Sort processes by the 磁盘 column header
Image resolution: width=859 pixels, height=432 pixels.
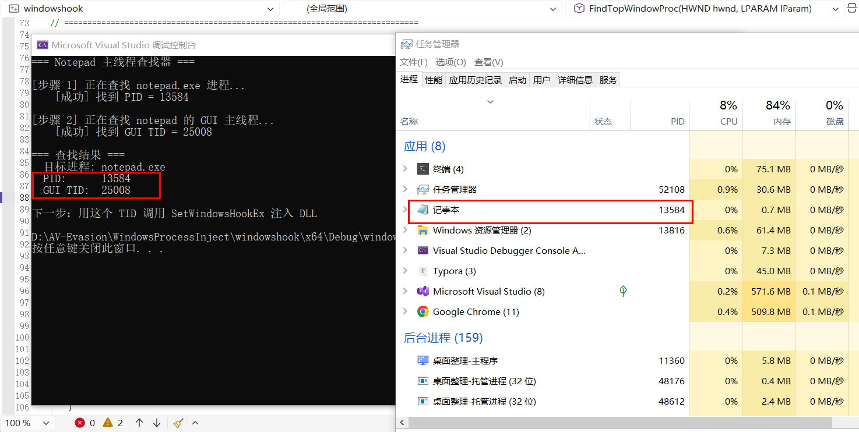[822, 114]
